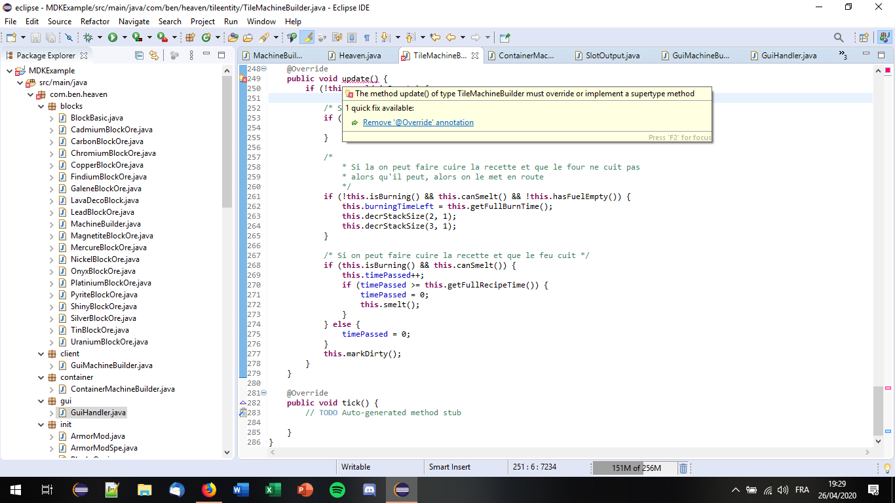The image size is (895, 503).
Task: Click the trash can garbage collector icon
Action: pos(683,468)
